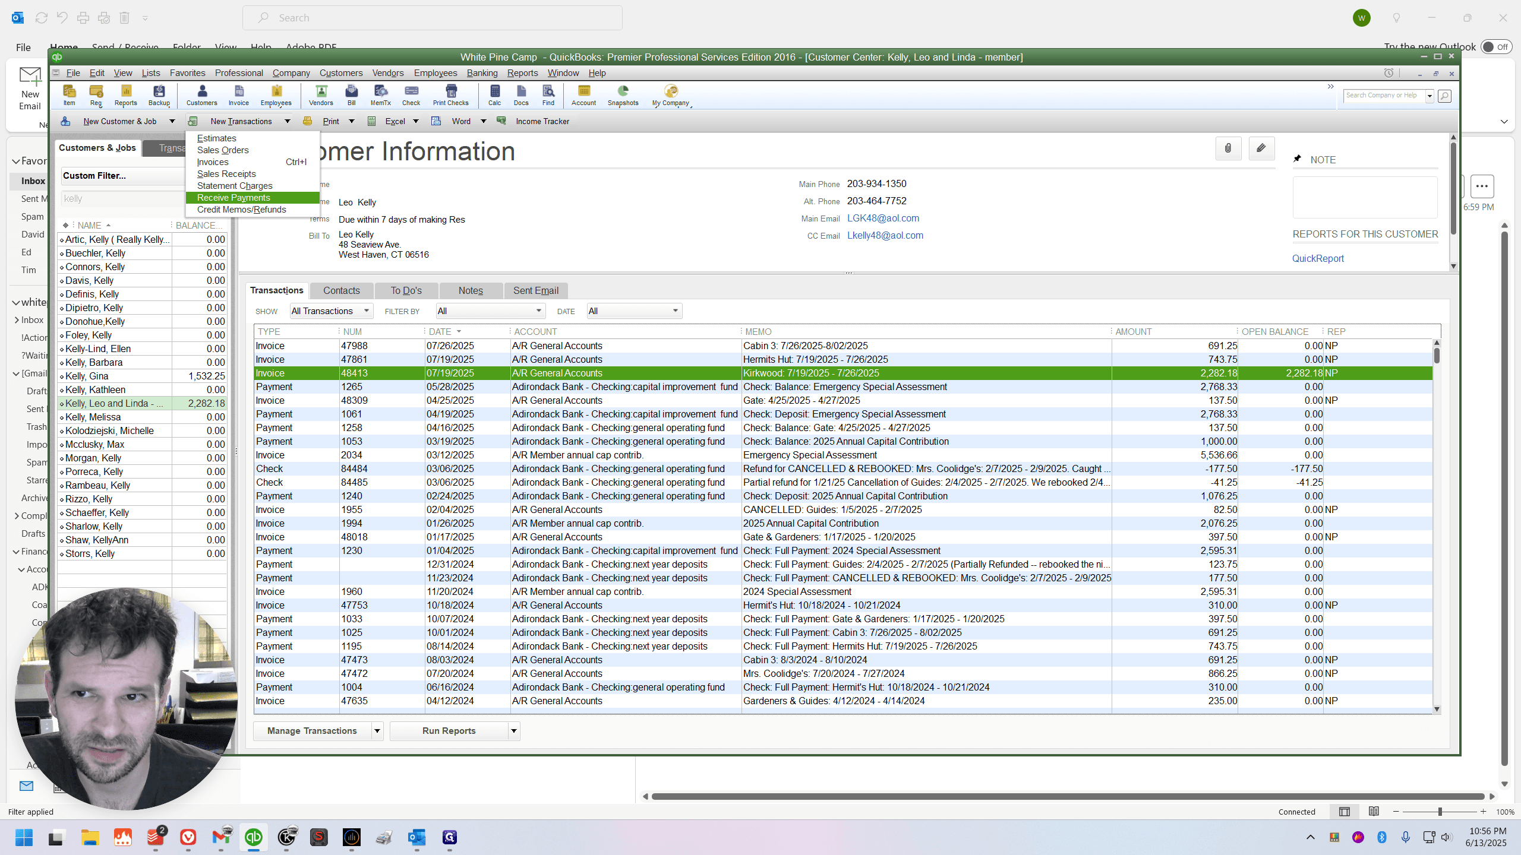The image size is (1521, 855).
Task: Expand the New Customer & Job dropdown
Action: point(172,121)
